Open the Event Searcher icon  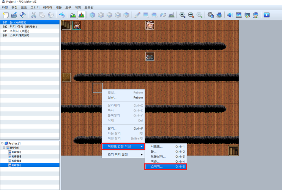click(x=239, y=15)
